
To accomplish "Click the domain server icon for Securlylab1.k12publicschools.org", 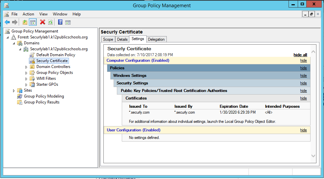I will pos(26,49).
